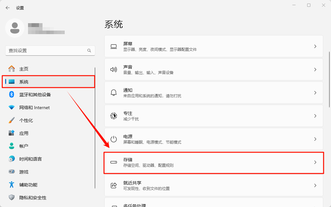Open 蓝牙和其他设备 via Bluetooth icon
Viewport: 331px width, 207px height.
point(12,95)
